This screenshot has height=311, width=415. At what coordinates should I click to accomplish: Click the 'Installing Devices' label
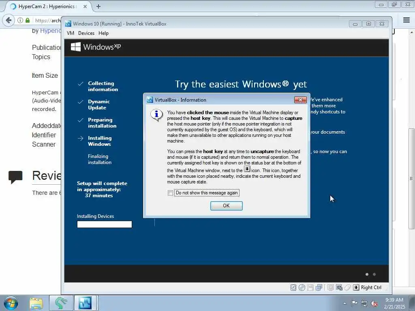coord(95,216)
